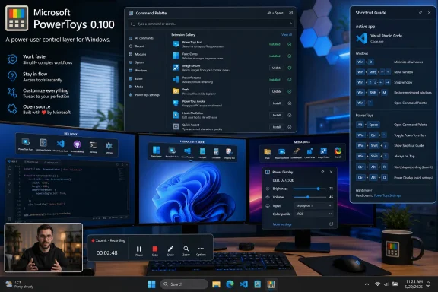Launch Screen Ruler from Media Dock
Screen dimensions: 438x292
pos(297,153)
